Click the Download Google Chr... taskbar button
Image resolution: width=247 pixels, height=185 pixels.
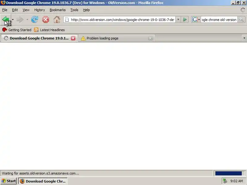(43, 181)
